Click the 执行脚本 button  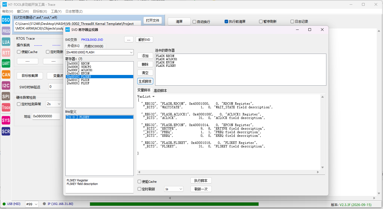(x=201, y=181)
